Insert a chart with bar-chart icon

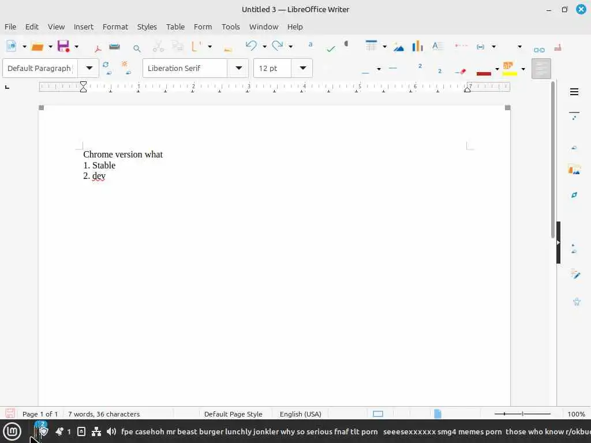tap(417, 46)
